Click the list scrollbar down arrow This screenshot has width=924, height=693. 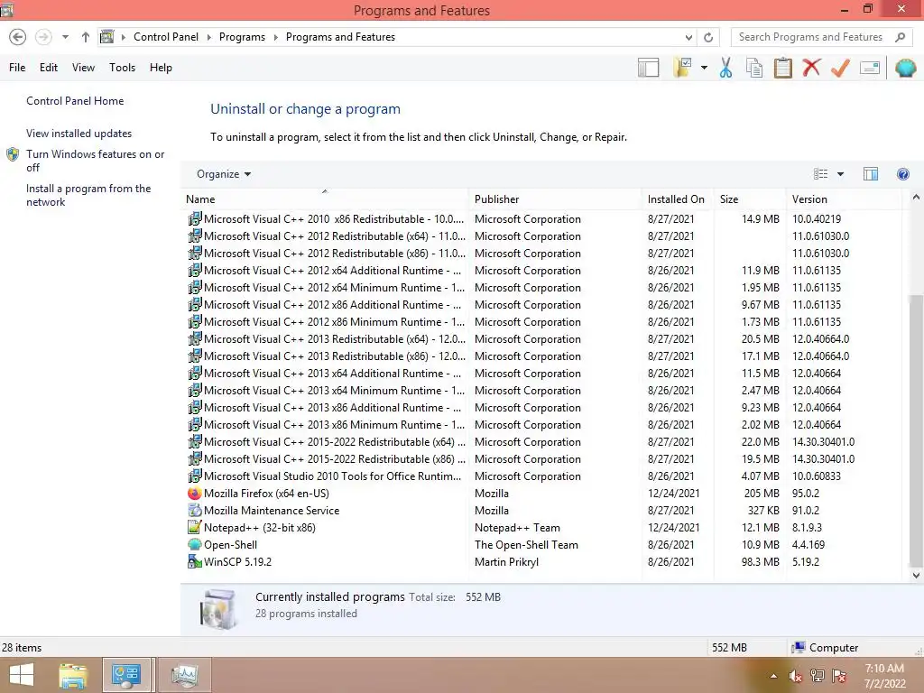pyautogui.click(x=916, y=575)
